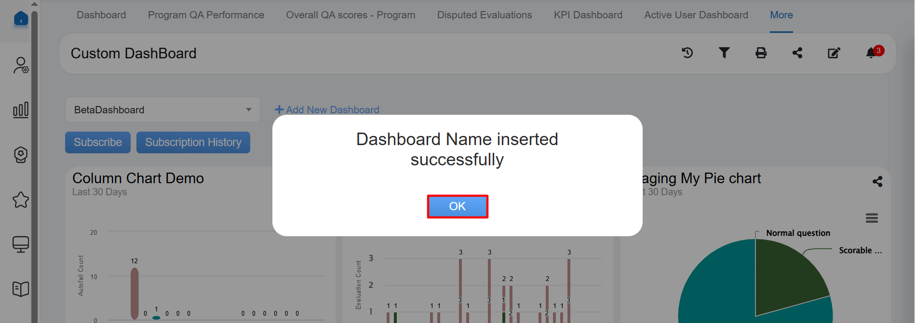The width and height of the screenshot is (916, 323).
Task: Print the dashboard using printer icon
Action: (x=761, y=53)
